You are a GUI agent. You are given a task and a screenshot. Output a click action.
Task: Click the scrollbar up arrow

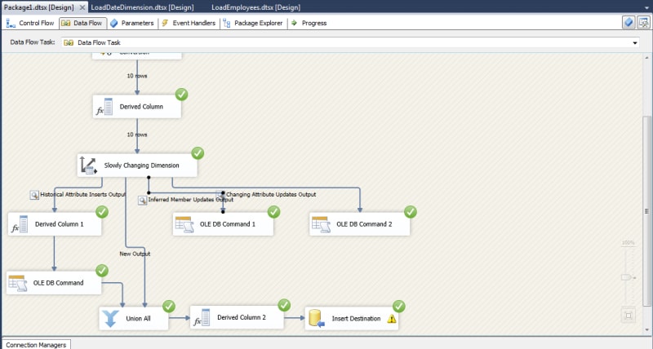646,57
